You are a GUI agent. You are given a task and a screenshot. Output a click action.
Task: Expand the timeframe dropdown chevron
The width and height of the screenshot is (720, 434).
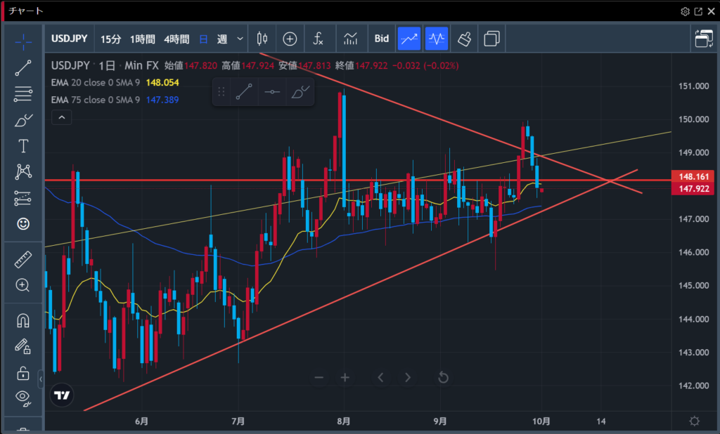click(241, 39)
